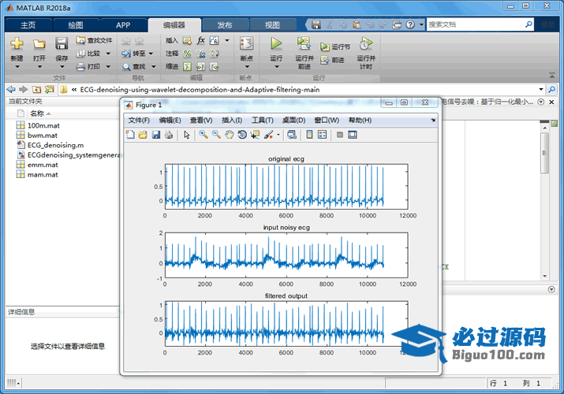
Task: Toggle the Rotate 3D tool
Action: (242, 135)
